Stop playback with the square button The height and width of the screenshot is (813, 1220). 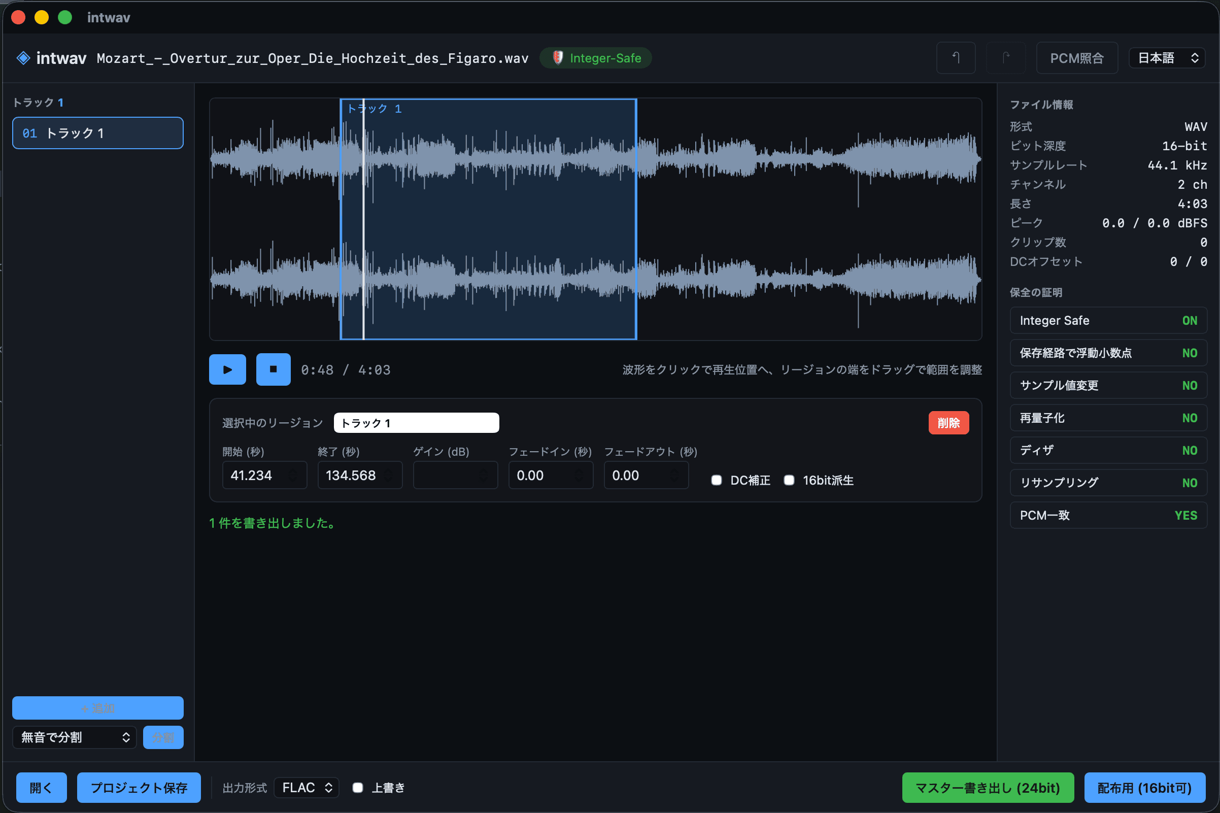[x=273, y=369]
